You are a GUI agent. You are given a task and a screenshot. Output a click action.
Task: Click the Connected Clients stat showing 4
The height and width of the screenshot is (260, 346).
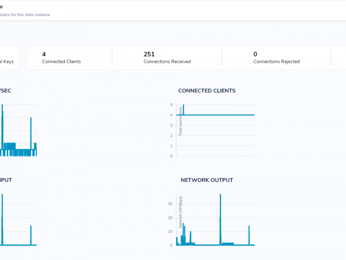coord(61,57)
